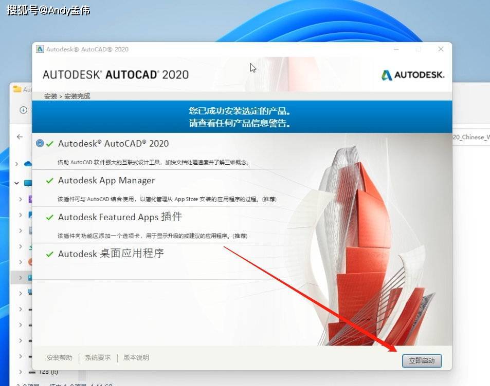
Task: Click the green checkmark beside Autodesk Featured Apps
Action: tap(50, 217)
